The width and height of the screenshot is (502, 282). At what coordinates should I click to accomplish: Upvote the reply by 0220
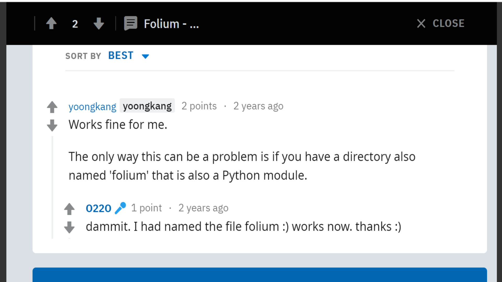69,209
